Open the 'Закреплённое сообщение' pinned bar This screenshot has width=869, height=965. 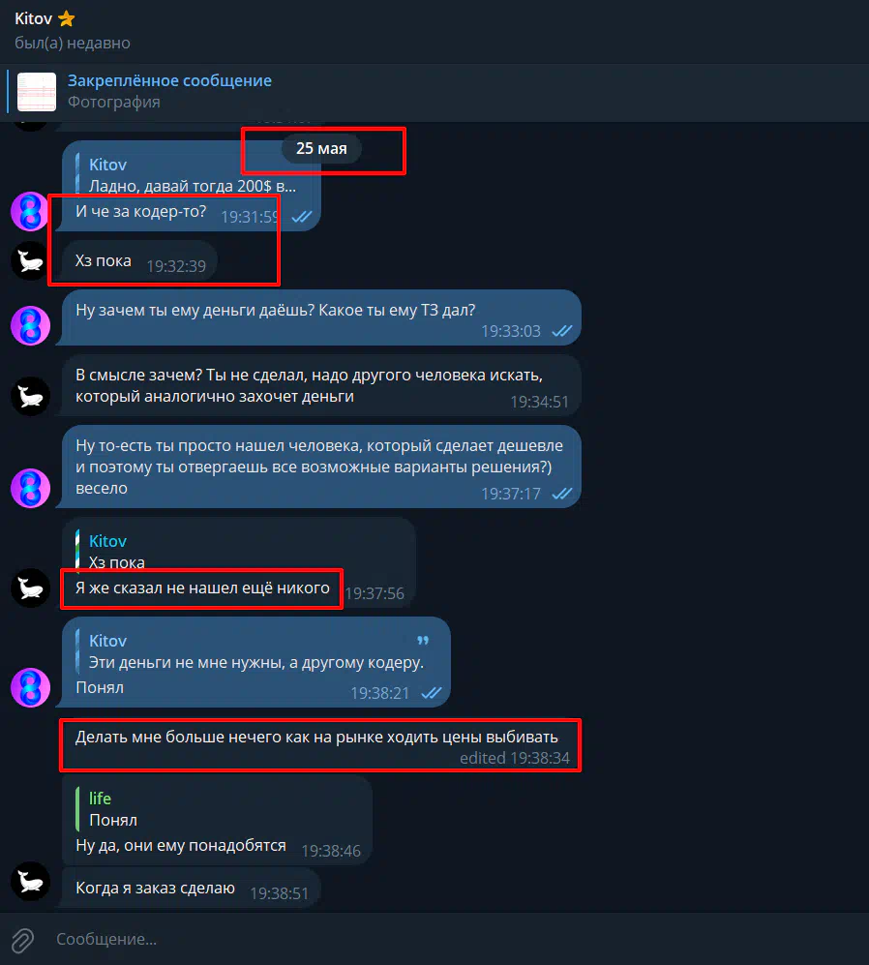click(434, 92)
